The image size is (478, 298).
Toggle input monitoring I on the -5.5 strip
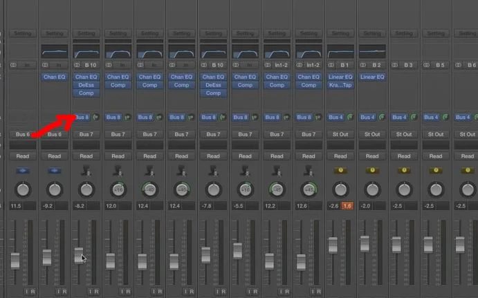pos(249,292)
